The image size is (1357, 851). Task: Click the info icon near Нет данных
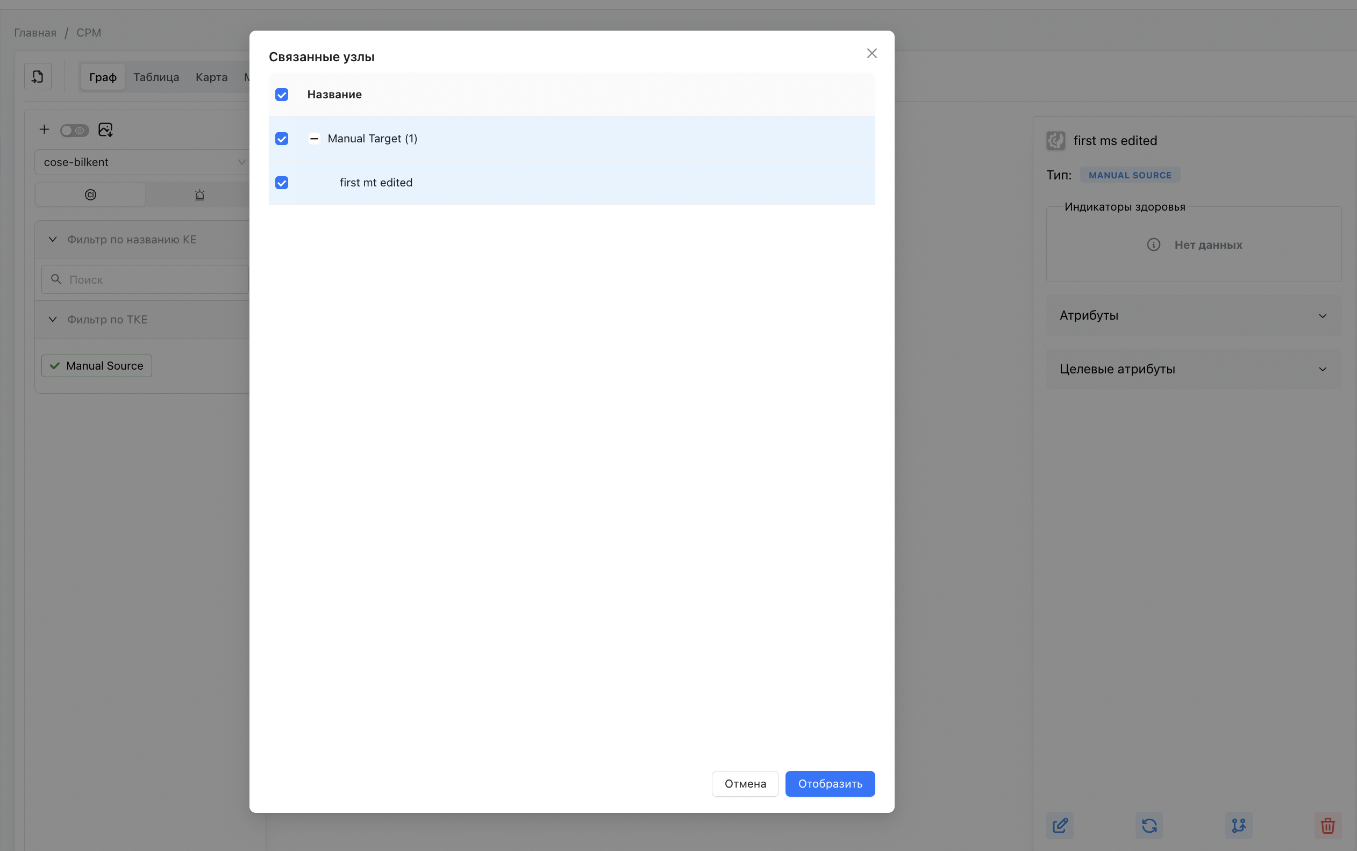(x=1153, y=245)
